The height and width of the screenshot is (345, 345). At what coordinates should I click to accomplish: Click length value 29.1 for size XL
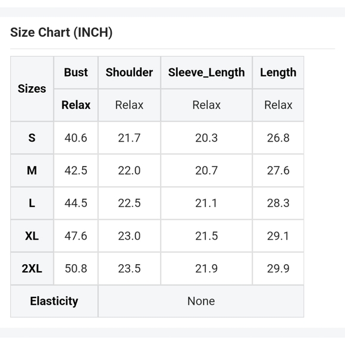pos(278,236)
